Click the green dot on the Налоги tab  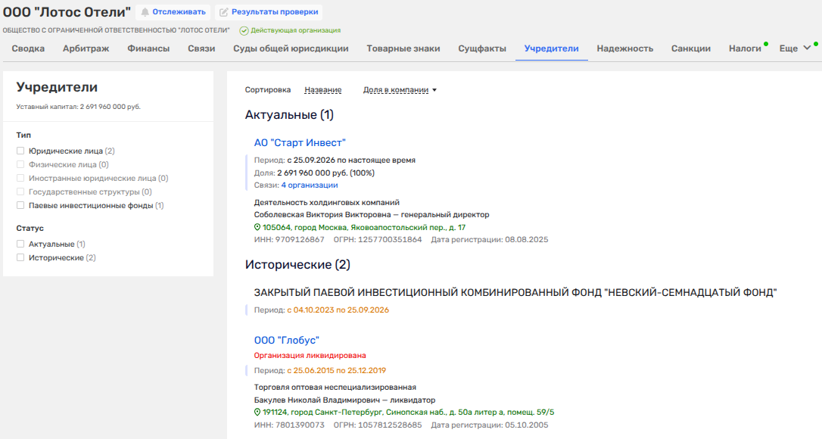coord(766,44)
